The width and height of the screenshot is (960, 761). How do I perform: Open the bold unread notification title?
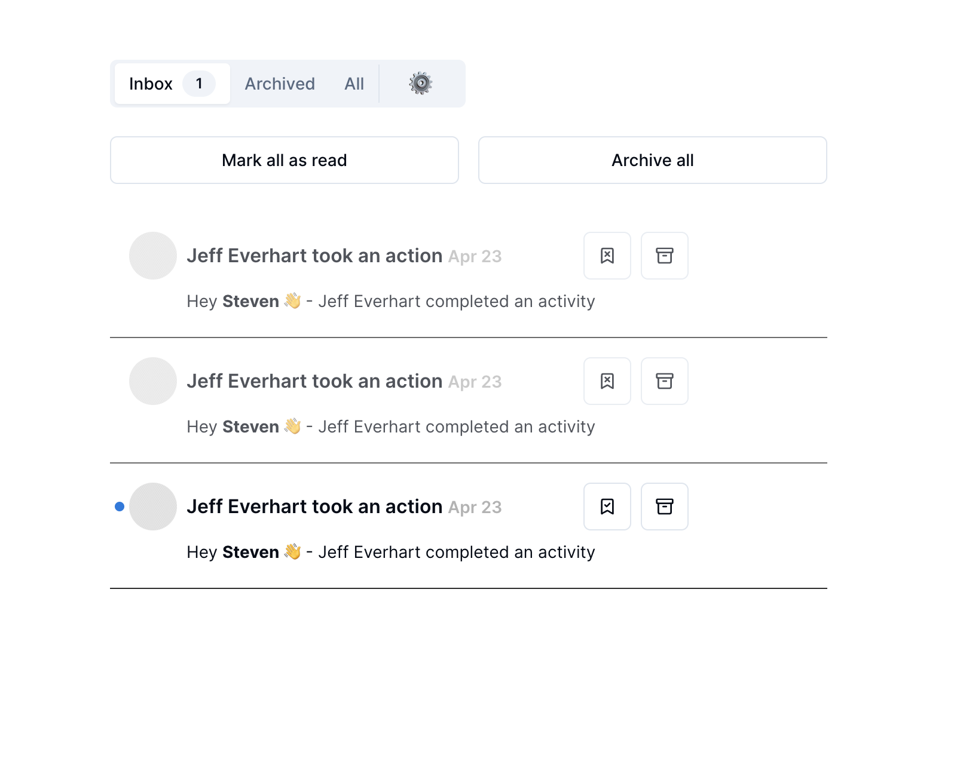314,507
